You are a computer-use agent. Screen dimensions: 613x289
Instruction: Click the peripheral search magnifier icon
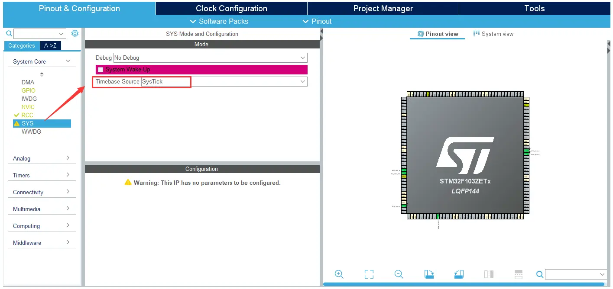9,33
